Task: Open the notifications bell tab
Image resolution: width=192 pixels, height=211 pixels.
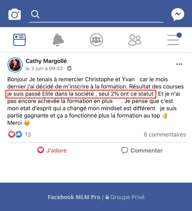Action: click(58, 40)
